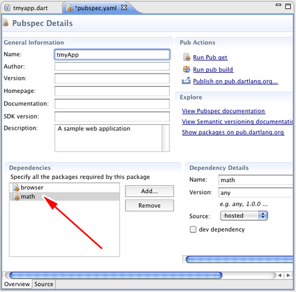Minimize the editor pane
The width and height of the screenshot is (296, 292).
click(278, 5)
